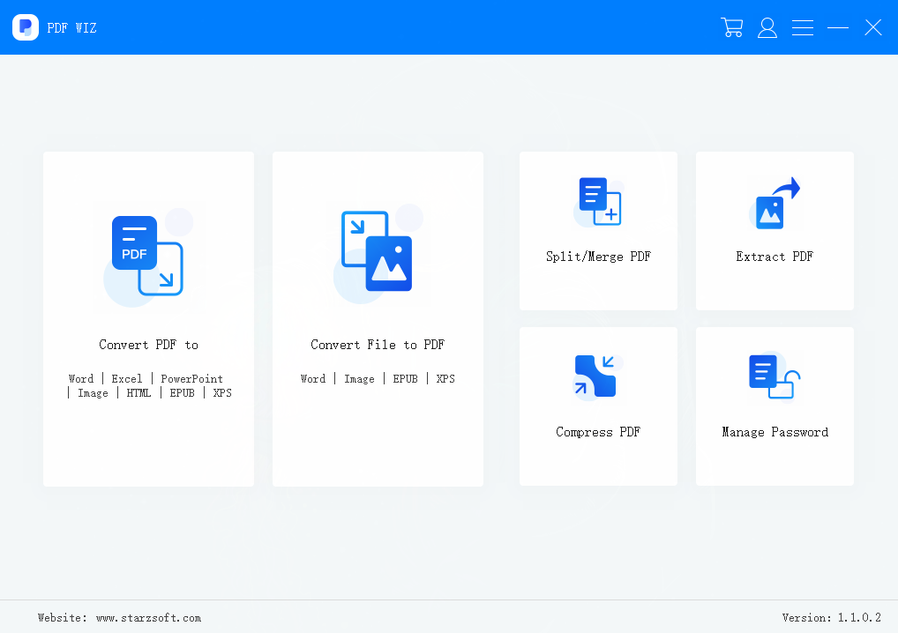Select the Compress PDF text label
Screen dimensions: 898x633
pos(598,432)
